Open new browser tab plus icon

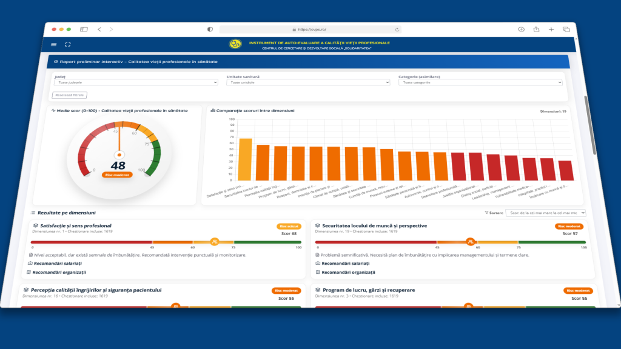[551, 29]
